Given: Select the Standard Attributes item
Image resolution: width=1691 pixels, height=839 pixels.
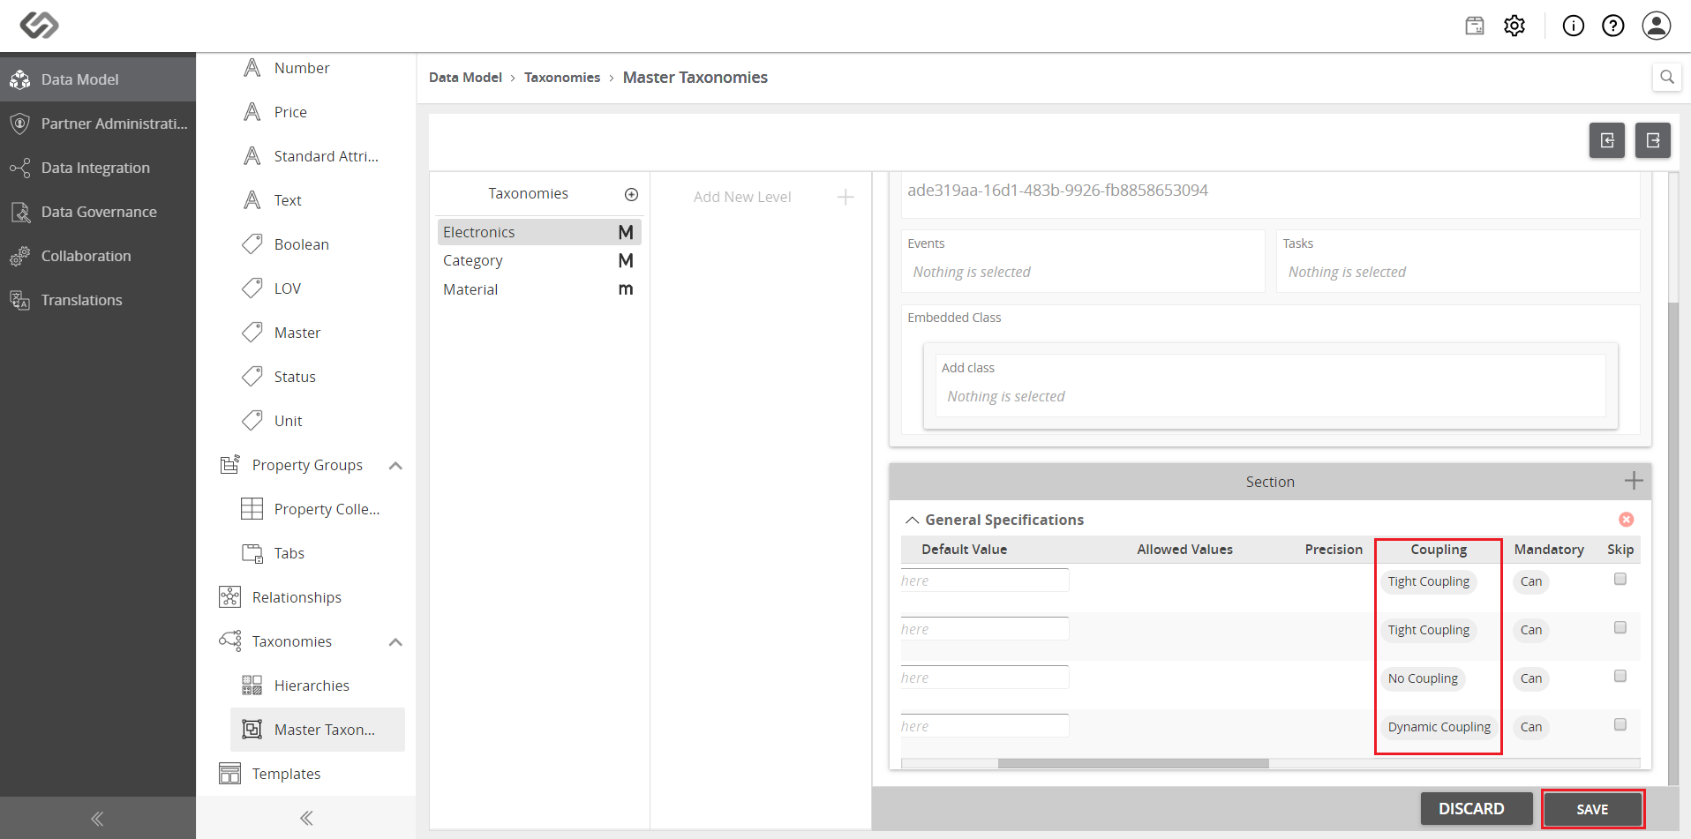Looking at the screenshot, I should pos(318,156).
